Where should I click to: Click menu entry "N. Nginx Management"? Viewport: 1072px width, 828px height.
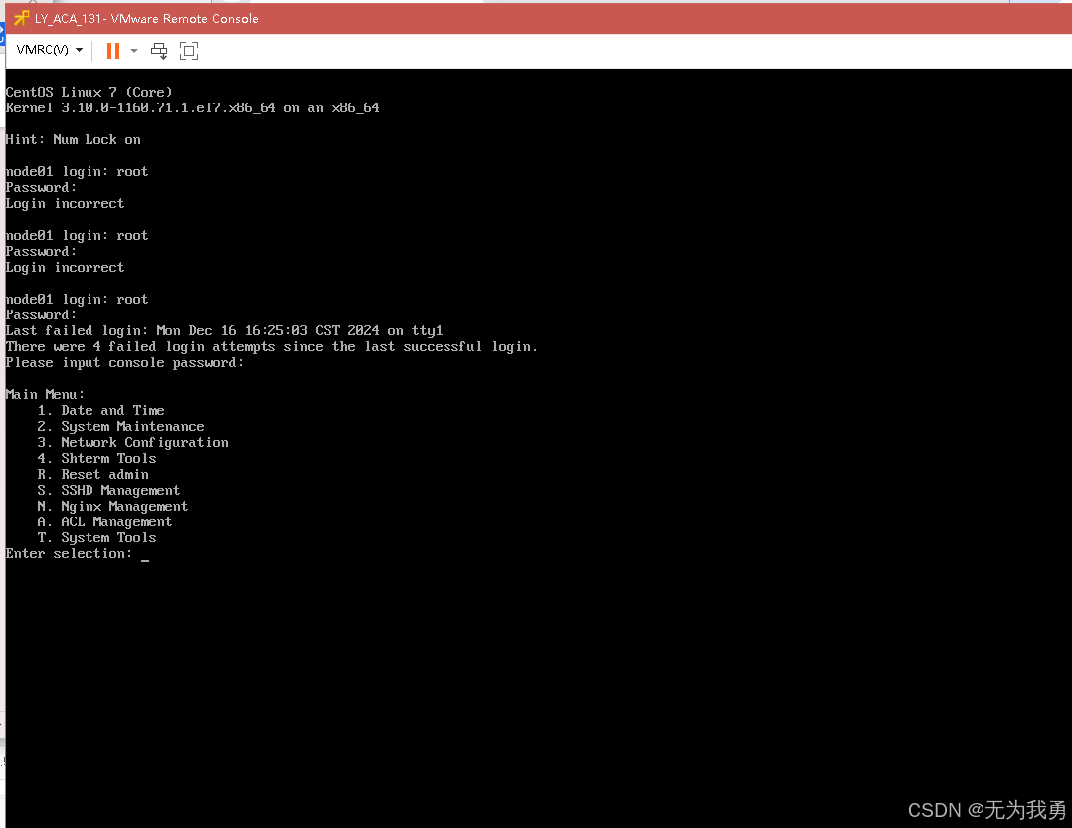tap(112, 507)
